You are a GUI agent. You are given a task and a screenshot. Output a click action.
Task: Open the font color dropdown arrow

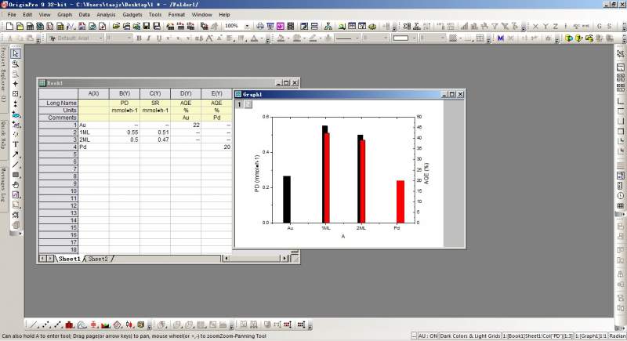tap(262, 38)
